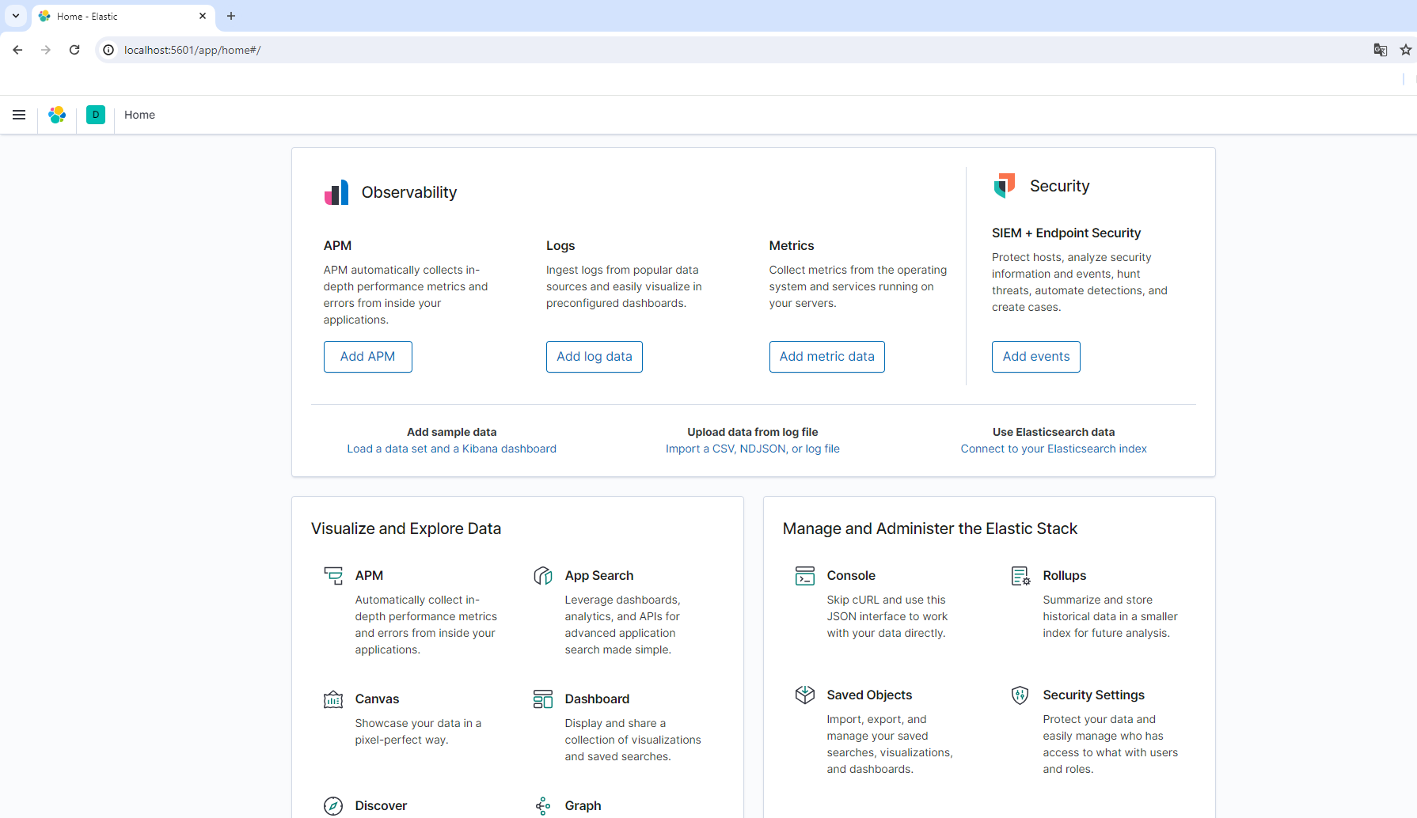Expand the browser tab search dropdown
This screenshot has width=1417, height=818.
[x=16, y=16]
